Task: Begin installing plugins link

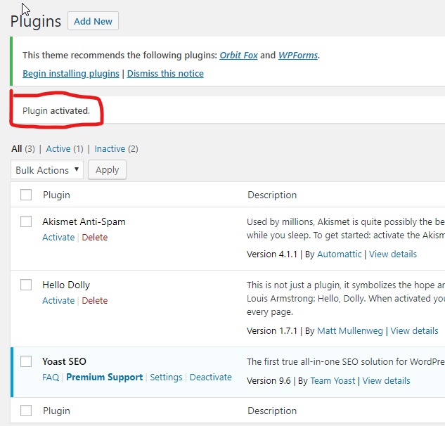Action: [71, 74]
